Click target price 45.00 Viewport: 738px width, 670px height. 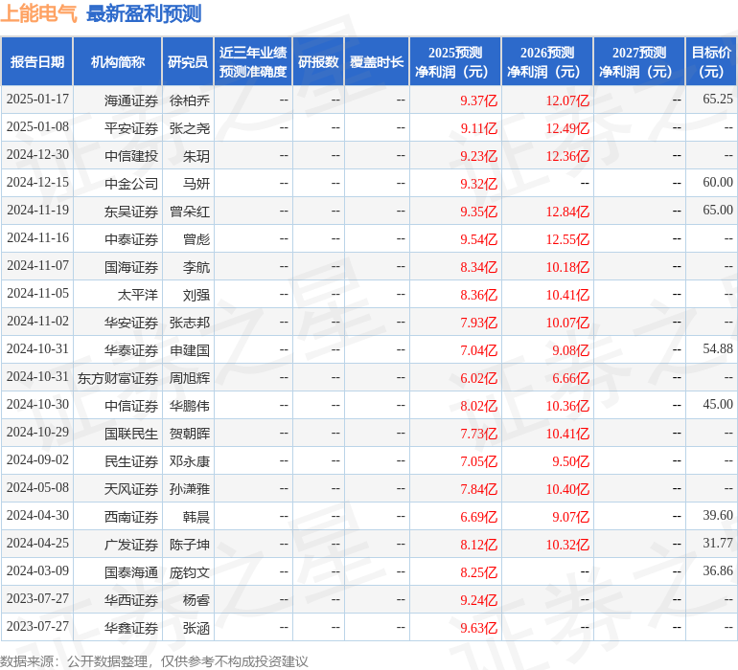tap(718, 404)
